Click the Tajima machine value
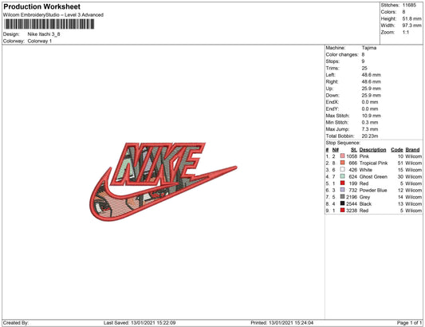 [x=369, y=48]
